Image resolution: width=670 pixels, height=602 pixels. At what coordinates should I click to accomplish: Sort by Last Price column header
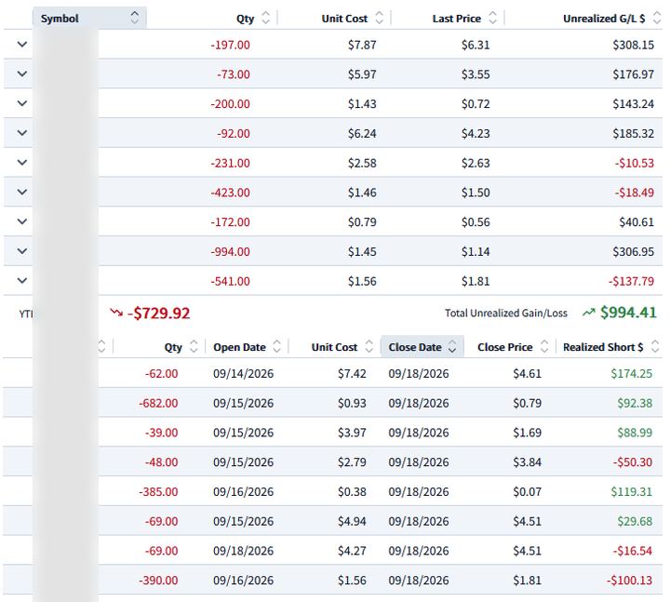(x=456, y=19)
